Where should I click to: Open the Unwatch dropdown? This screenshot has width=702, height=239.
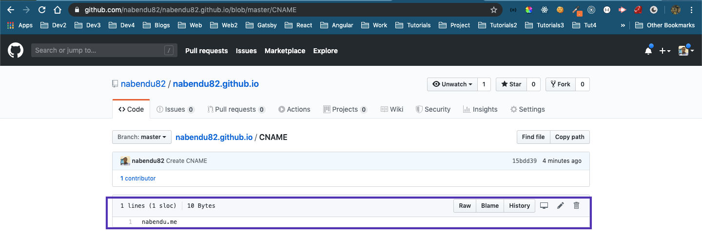(452, 84)
